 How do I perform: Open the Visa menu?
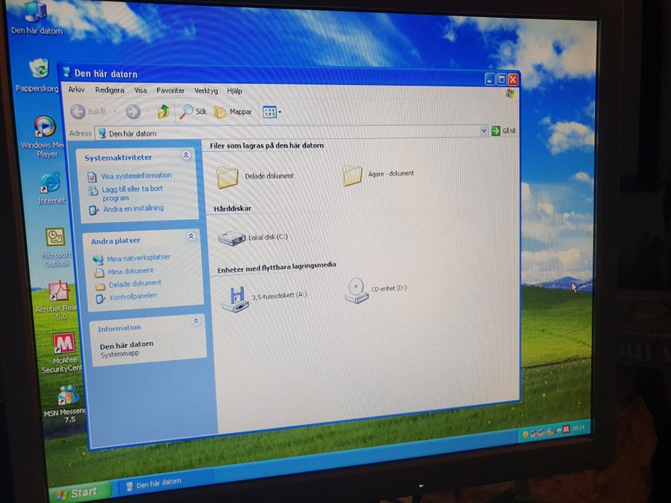tap(140, 90)
